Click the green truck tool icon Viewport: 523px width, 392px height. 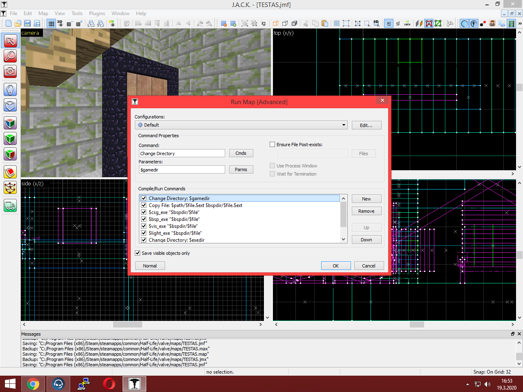click(x=10, y=205)
